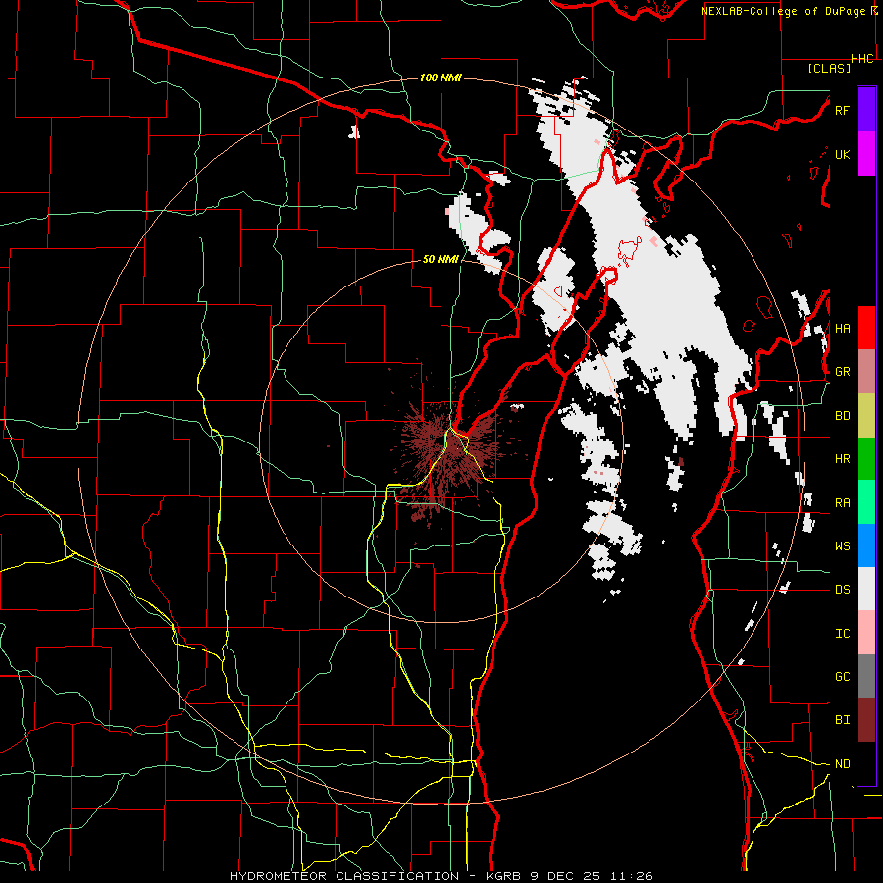Click the WS blue legend swatch
This screenshot has height=883, width=883.
(866, 545)
